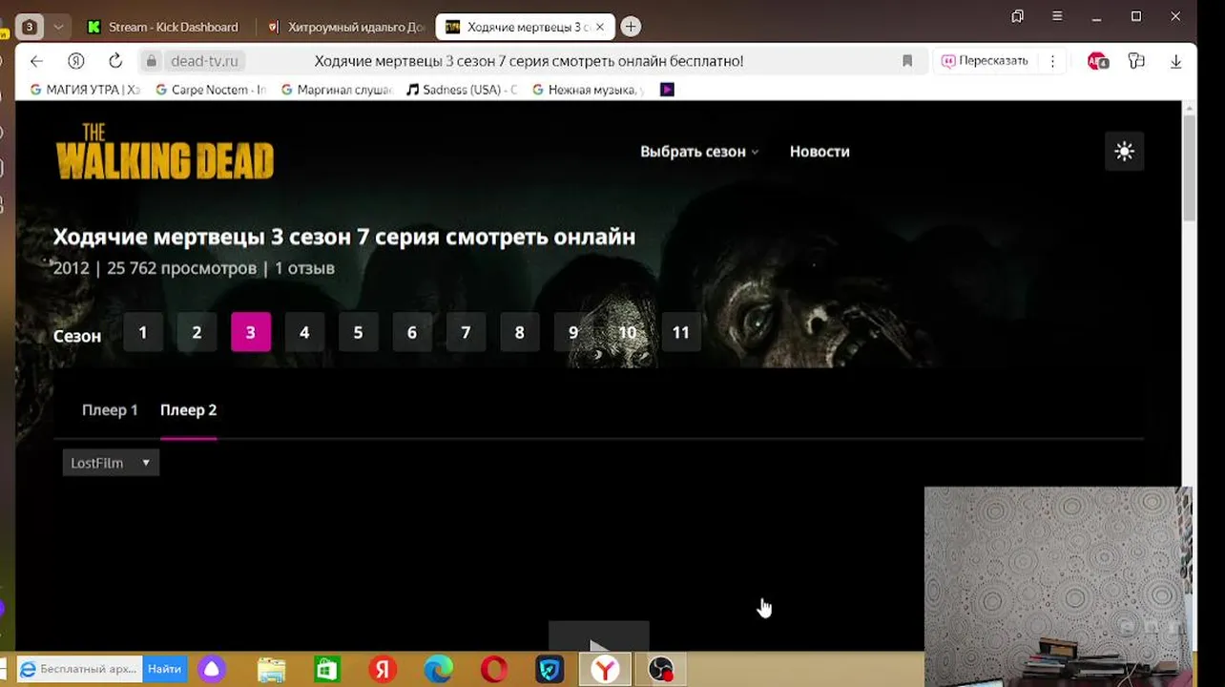Select season 5

(x=358, y=332)
